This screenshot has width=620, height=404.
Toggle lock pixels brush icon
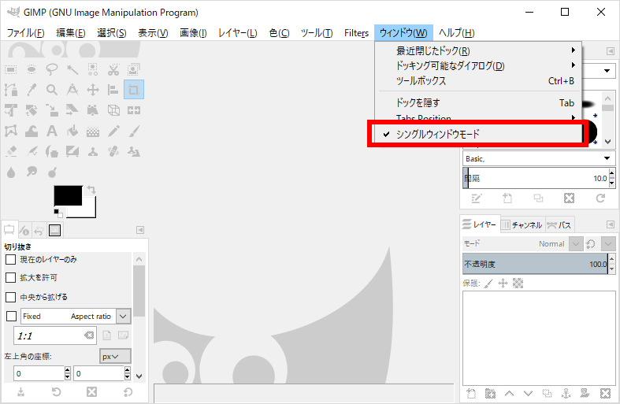(489, 283)
